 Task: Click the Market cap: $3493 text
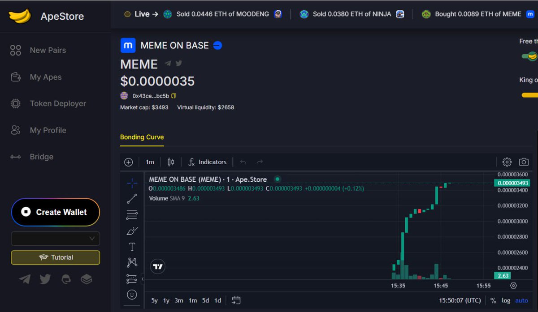point(144,107)
